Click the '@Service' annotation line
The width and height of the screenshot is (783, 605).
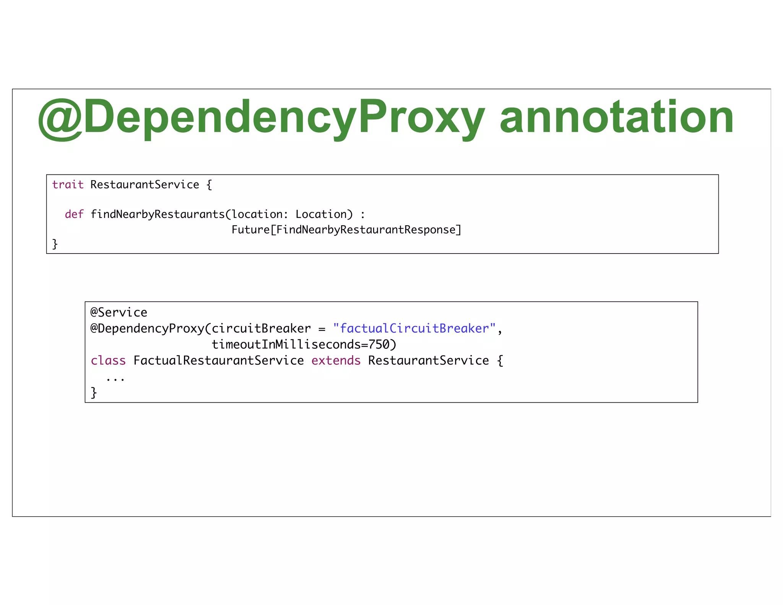119,312
